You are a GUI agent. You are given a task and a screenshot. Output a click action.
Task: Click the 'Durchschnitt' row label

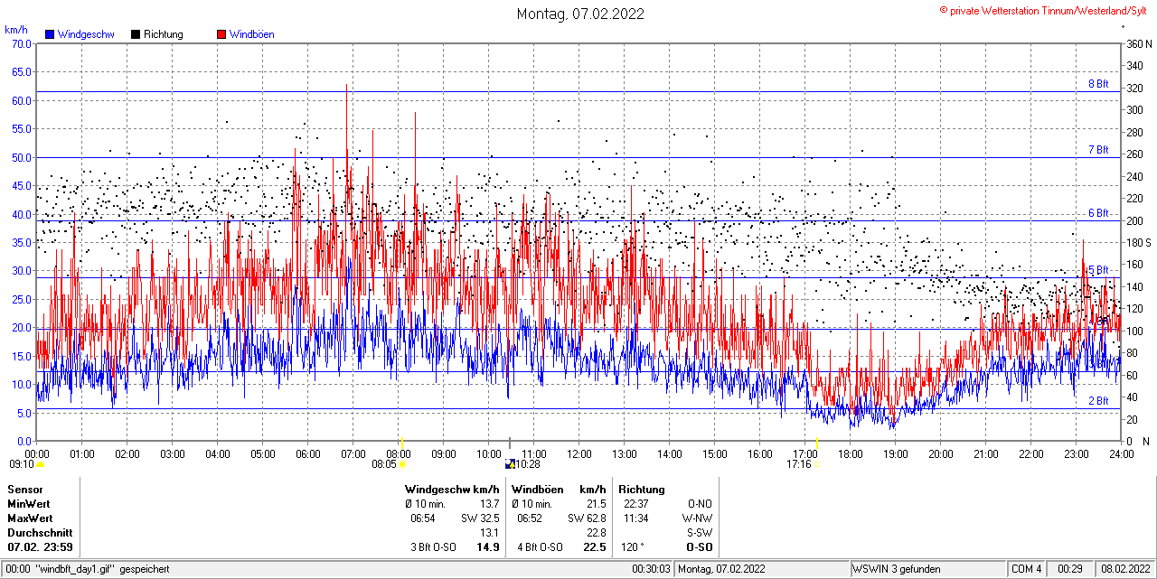[40, 532]
